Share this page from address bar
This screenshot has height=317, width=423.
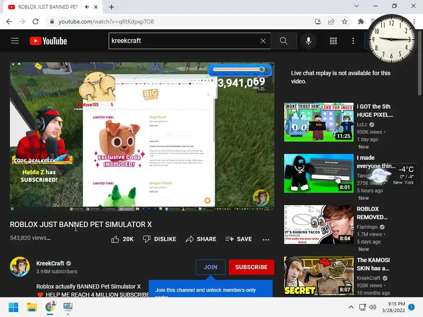[x=331, y=21]
